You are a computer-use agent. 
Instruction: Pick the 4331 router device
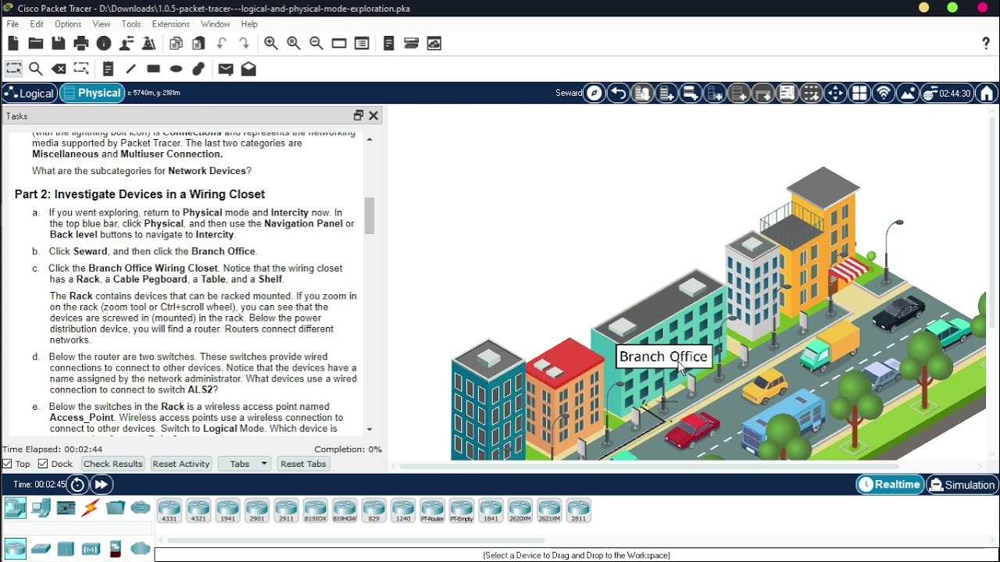(x=169, y=510)
